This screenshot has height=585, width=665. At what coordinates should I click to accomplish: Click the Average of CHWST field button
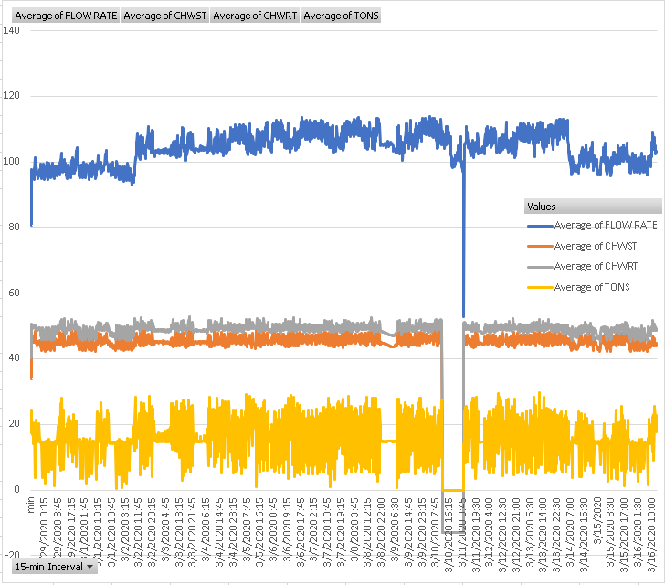(165, 16)
